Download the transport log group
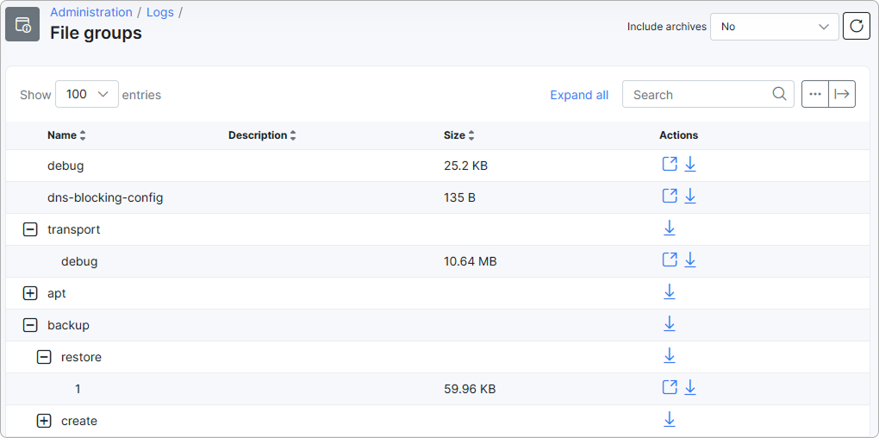The image size is (879, 438). pyautogui.click(x=670, y=228)
